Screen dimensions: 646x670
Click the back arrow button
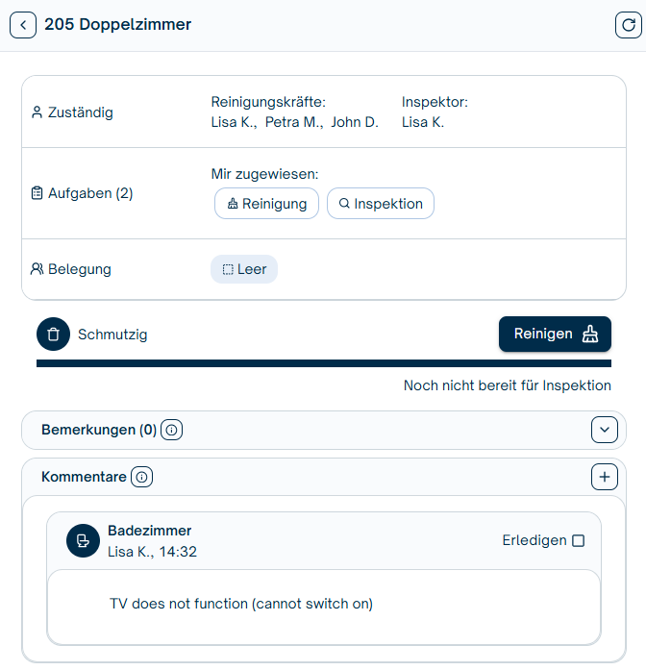(x=23, y=25)
